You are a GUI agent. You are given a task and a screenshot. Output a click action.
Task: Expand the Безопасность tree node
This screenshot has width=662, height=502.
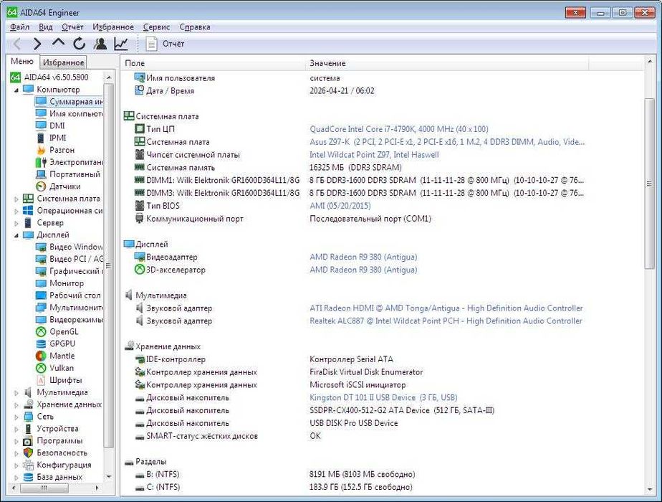(x=16, y=453)
